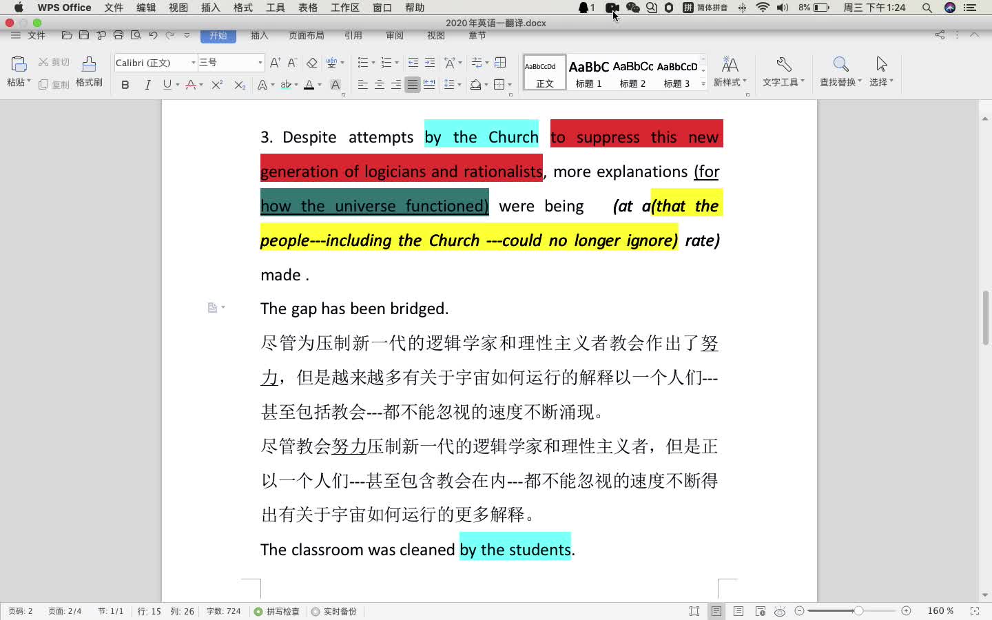Switch to the 审阅 ribbon tab

[x=395, y=35]
